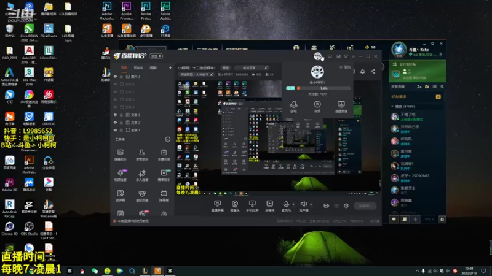Click the 扬声器 speaker icon
The width and height of the screenshot is (492, 276).
[303, 204]
